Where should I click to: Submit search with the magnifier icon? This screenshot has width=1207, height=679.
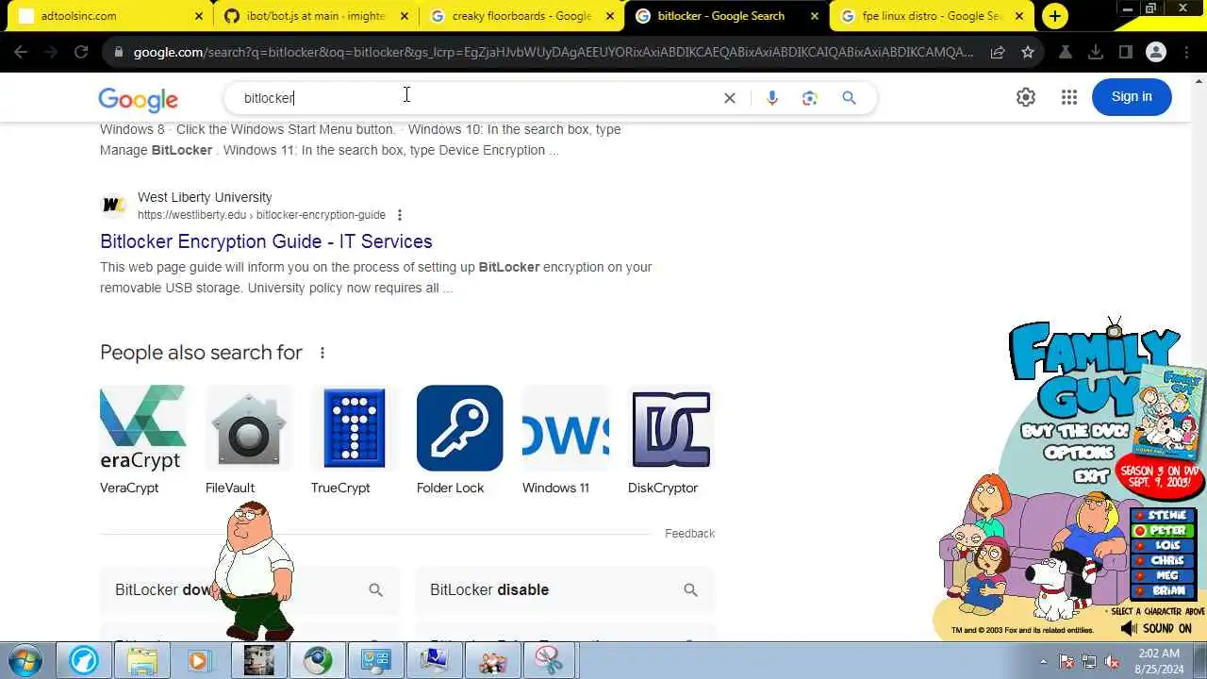point(849,98)
